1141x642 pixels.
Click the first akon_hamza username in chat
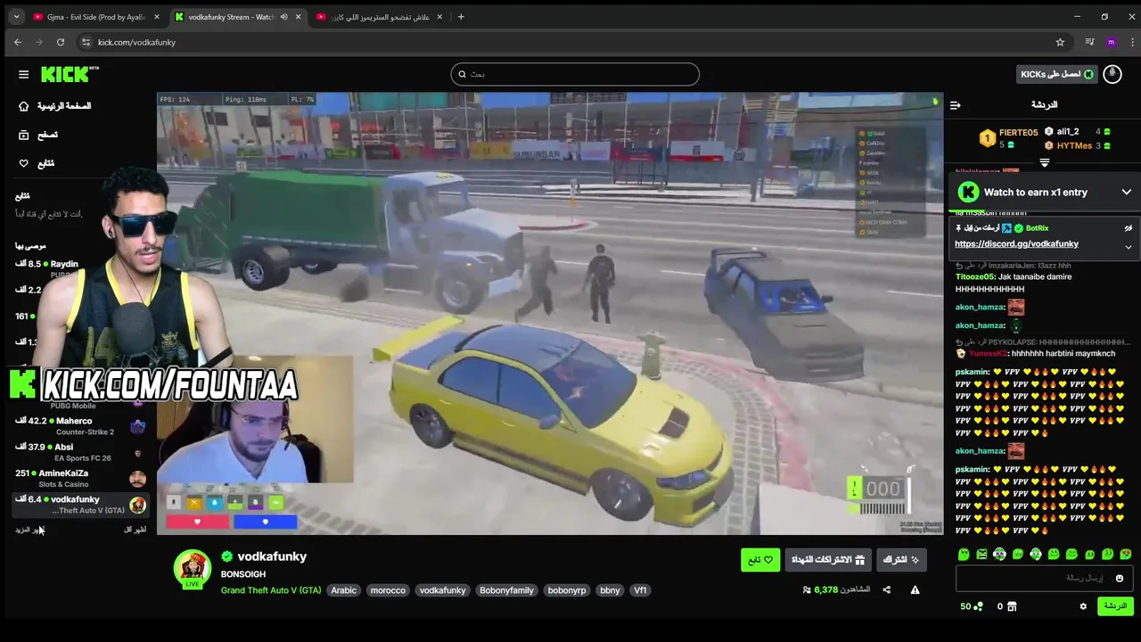tap(979, 307)
